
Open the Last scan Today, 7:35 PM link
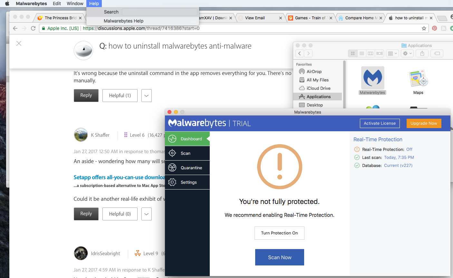pos(399,157)
